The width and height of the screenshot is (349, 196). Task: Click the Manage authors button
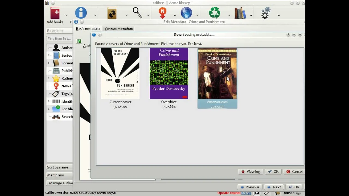[x=59, y=183]
